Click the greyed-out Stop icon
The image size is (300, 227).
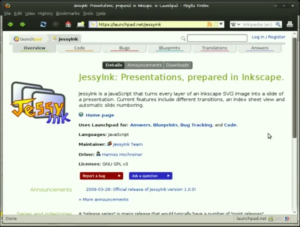click(x=56, y=25)
